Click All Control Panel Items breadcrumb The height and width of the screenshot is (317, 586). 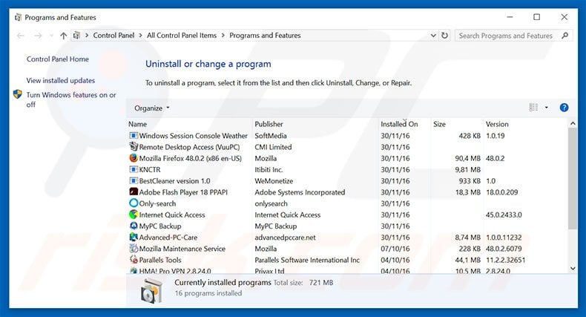pos(182,36)
